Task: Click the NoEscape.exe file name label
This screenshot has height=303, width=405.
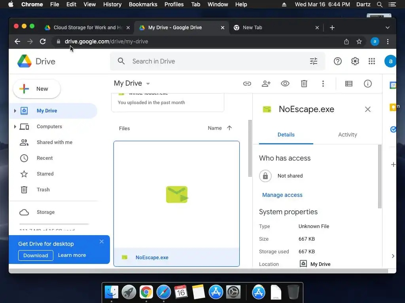Action: (x=152, y=257)
